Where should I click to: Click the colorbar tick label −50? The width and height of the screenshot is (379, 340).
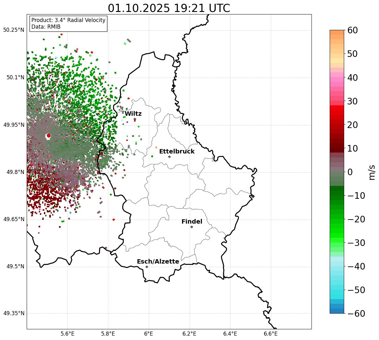click(x=356, y=290)
